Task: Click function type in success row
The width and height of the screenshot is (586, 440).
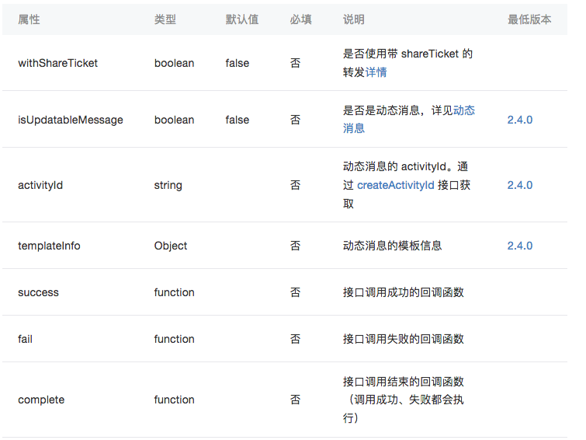Action: pos(174,292)
